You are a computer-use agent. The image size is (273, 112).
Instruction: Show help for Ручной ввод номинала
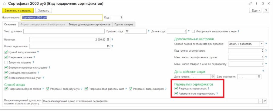pos(38,52)
